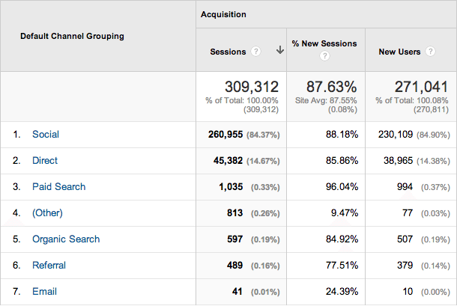Sort by the Sessions column header
The width and height of the screenshot is (457, 306).
[228, 52]
